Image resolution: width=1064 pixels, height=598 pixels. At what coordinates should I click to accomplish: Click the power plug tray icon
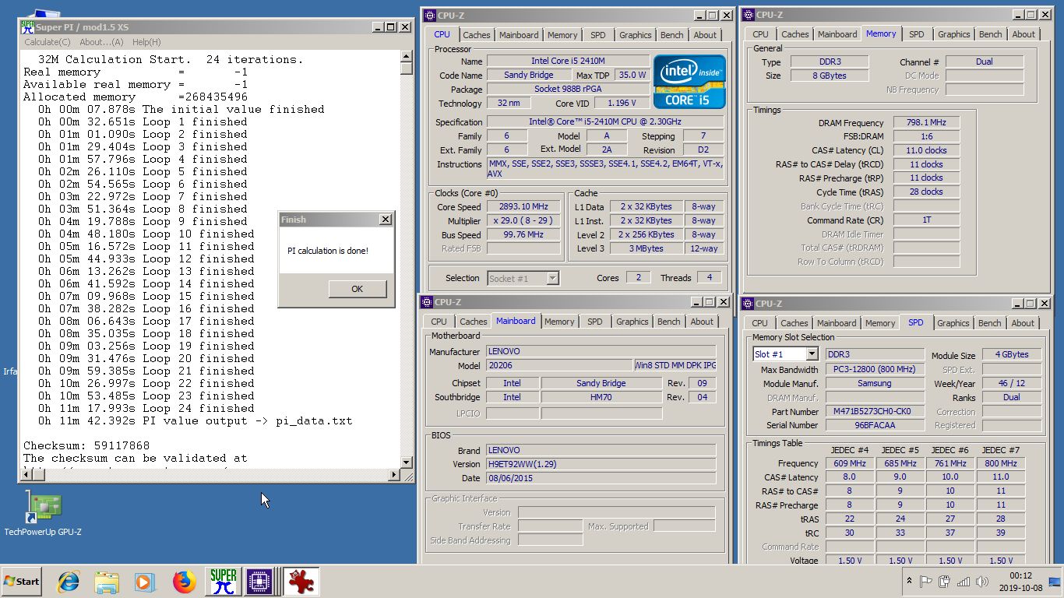click(x=945, y=581)
